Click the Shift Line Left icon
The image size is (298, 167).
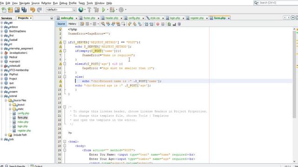[x=146, y=24]
